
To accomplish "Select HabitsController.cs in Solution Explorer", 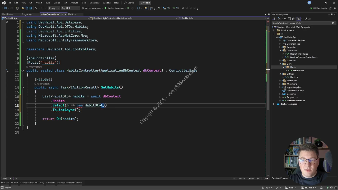I will pyautogui.click(x=299, y=54).
